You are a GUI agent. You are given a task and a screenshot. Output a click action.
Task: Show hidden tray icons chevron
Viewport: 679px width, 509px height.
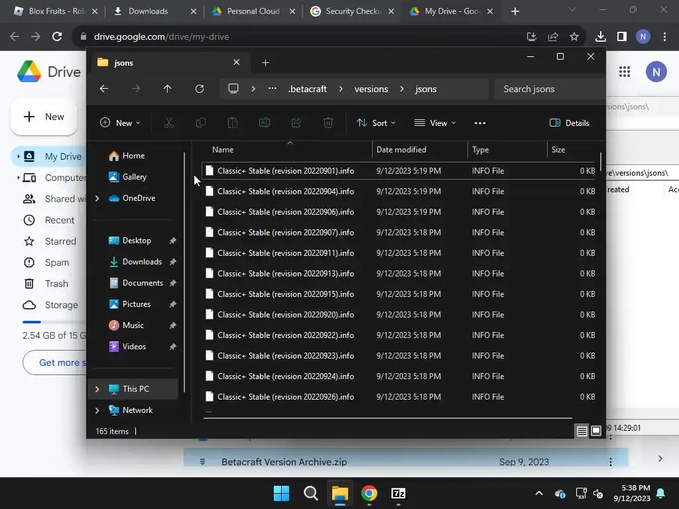click(538, 493)
